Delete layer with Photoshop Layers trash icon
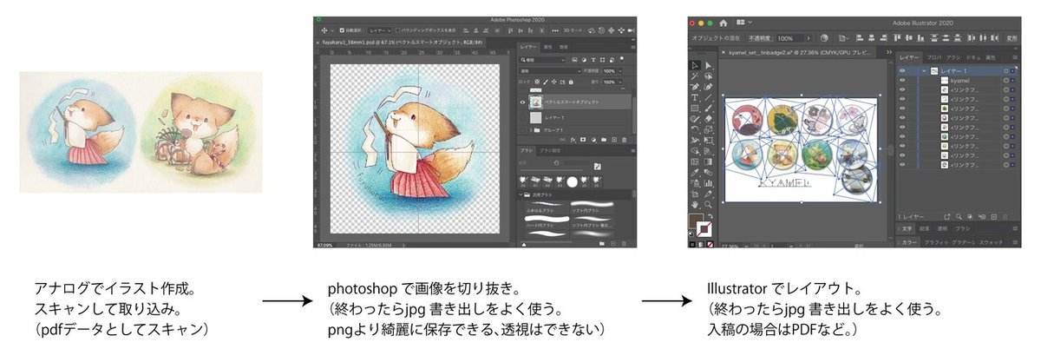The image size is (1041, 362). tap(624, 140)
